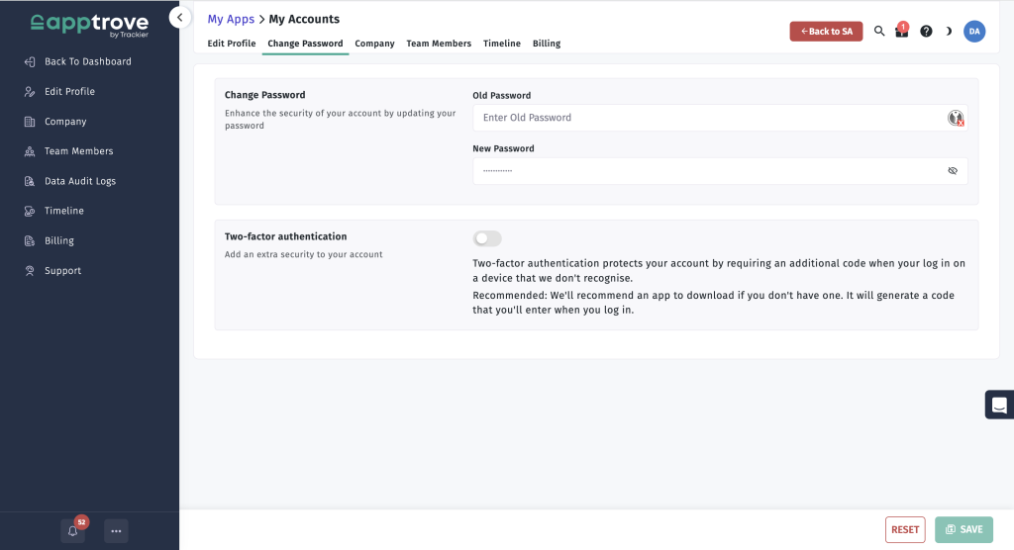Open the help question mark icon
This screenshot has width=1014, height=550.
point(926,31)
